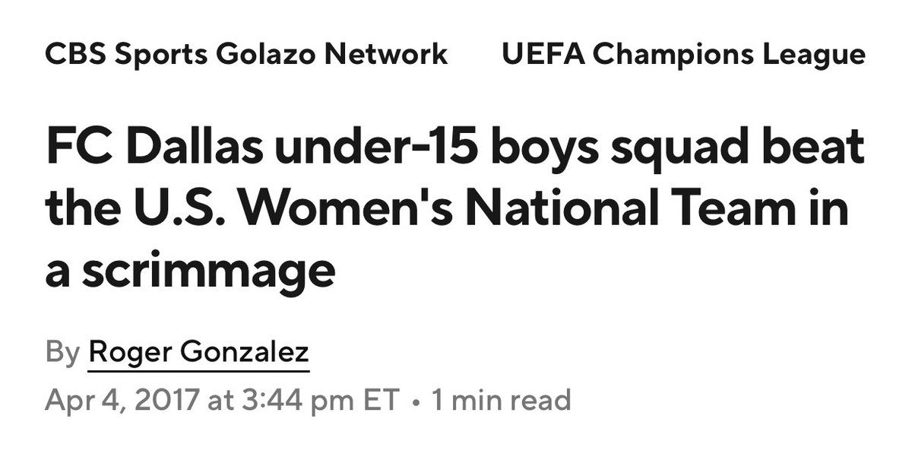Image resolution: width=912 pixels, height=460 pixels.
Task: Visit author Roger Gonzalez's page
Action: point(199,354)
